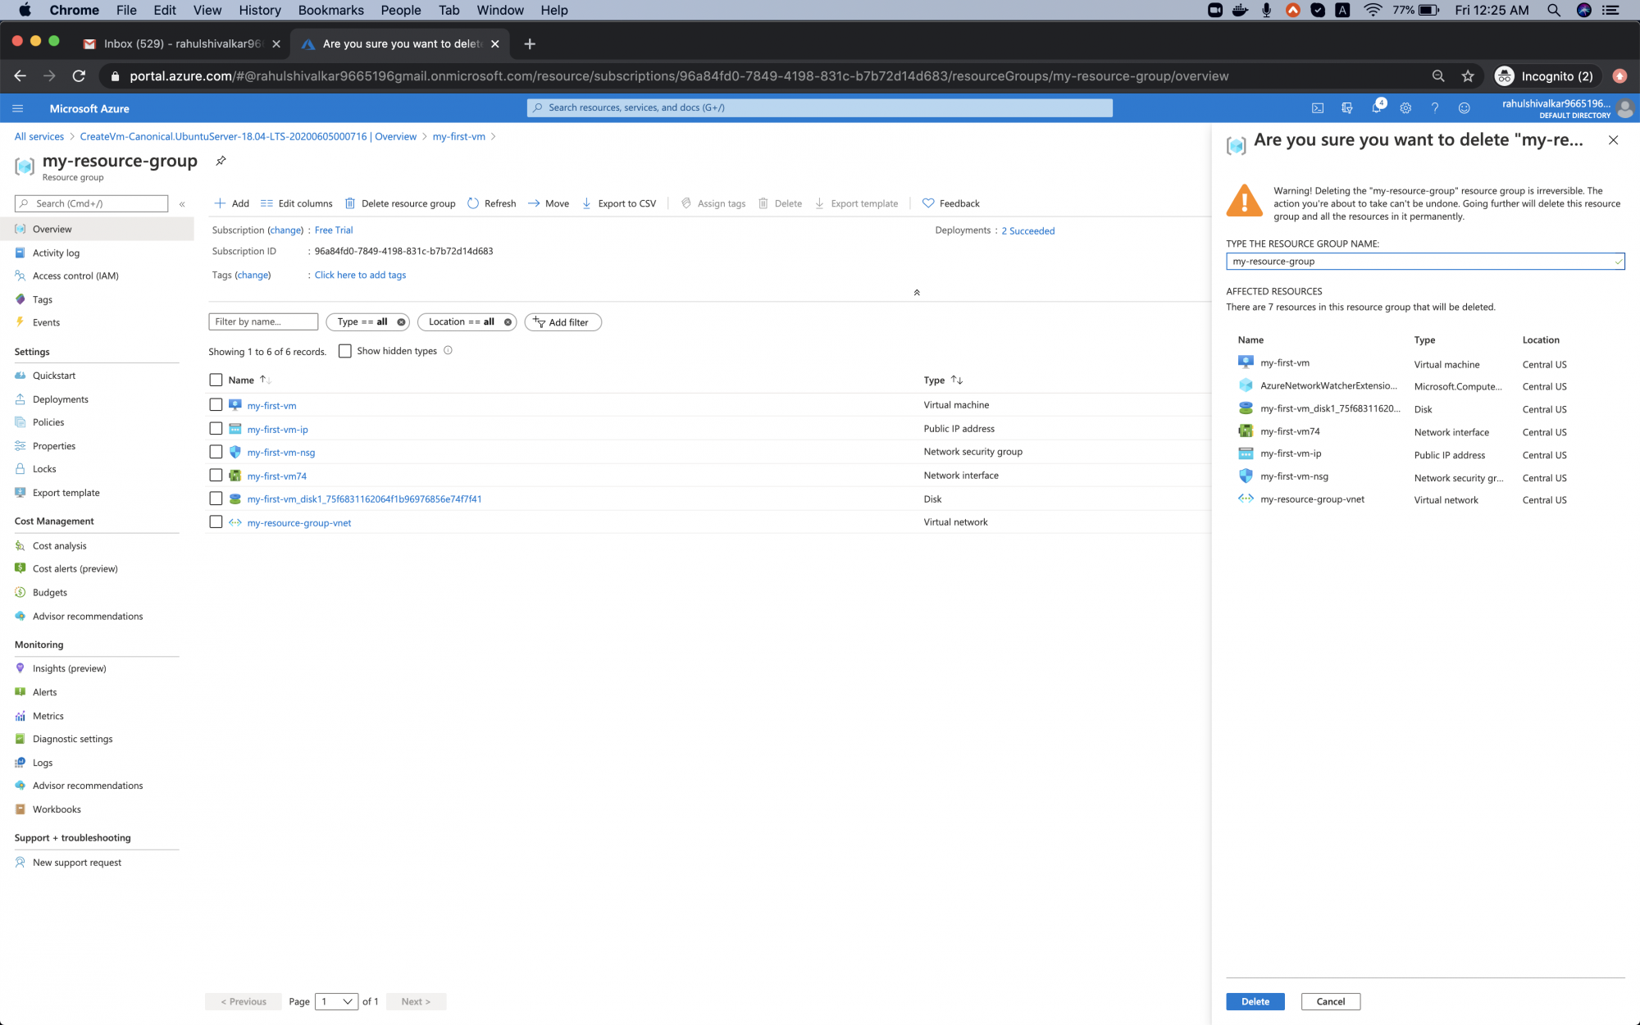Open the Feedback option
1640x1025 pixels.
coord(950,203)
